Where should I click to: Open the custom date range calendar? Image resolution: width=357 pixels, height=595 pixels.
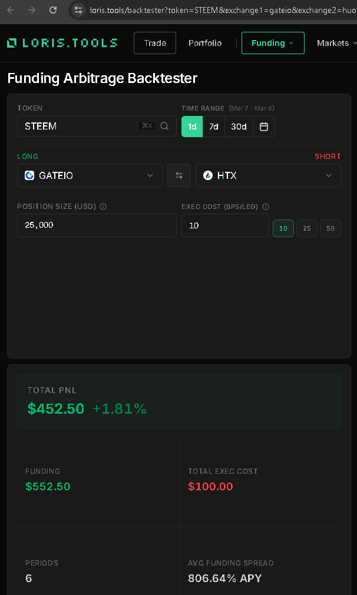pyautogui.click(x=264, y=127)
